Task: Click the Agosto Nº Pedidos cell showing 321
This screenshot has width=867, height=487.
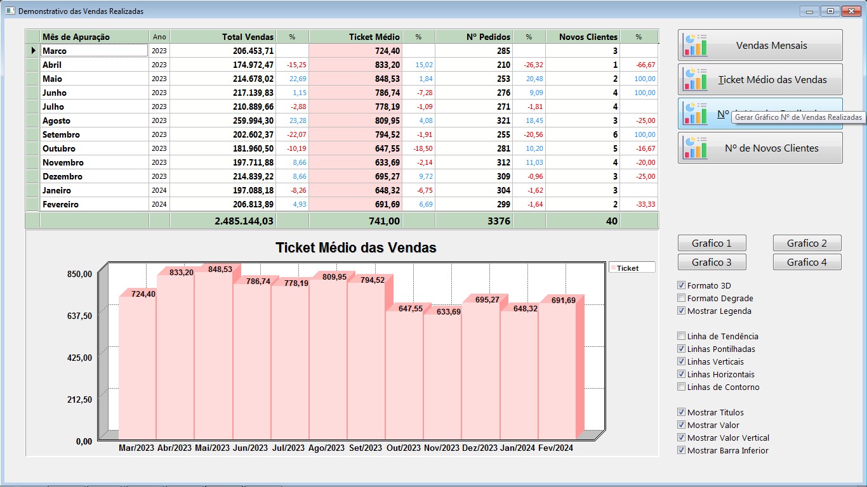Action: (x=474, y=120)
